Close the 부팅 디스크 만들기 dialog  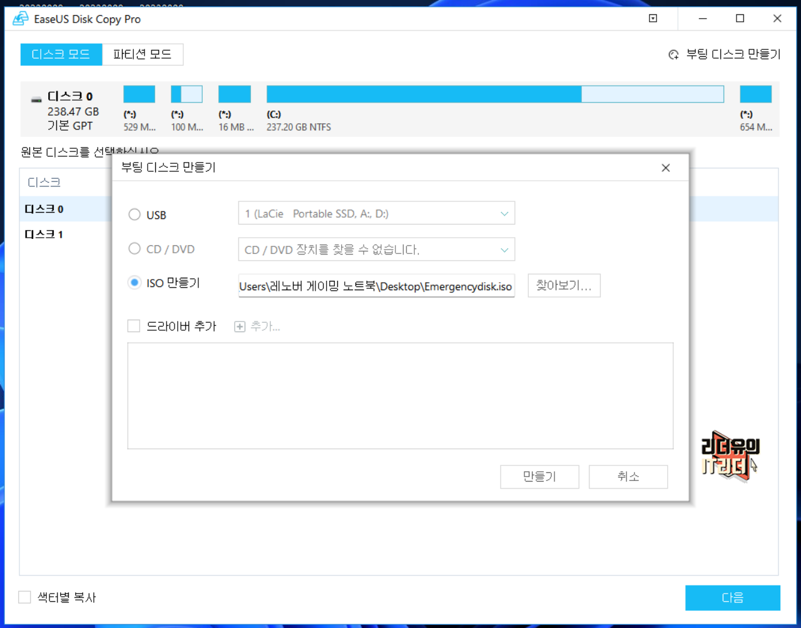[666, 168]
